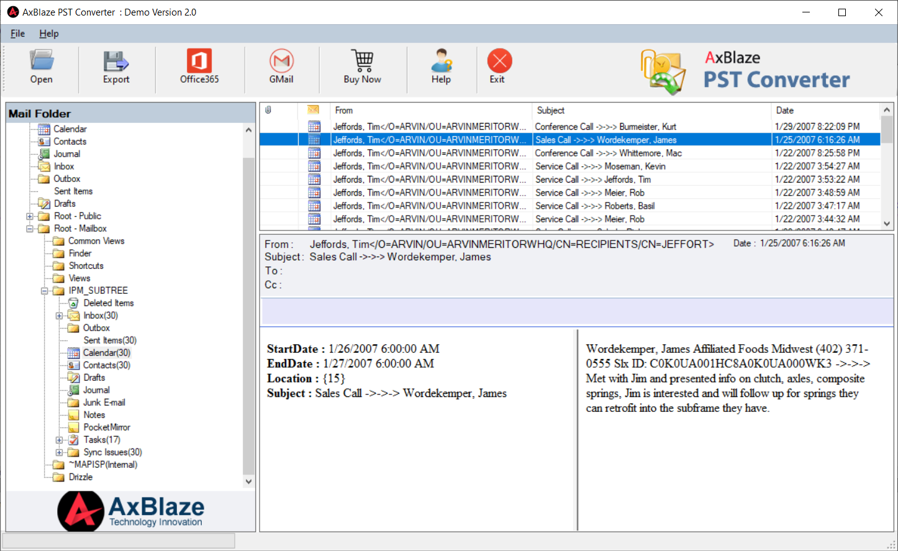Select Service Call Moseman, Kevin row
The height and width of the screenshot is (551, 898).
570,166
